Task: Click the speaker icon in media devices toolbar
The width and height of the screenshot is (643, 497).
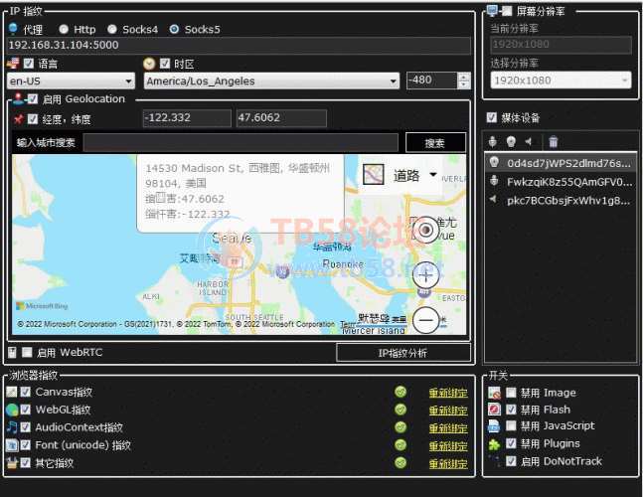Action: (x=528, y=142)
